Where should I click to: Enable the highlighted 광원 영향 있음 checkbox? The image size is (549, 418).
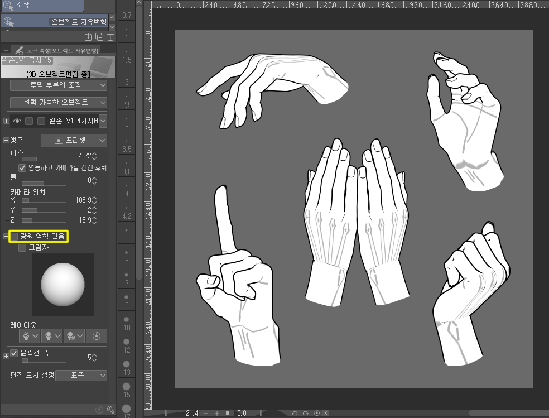click(15, 236)
